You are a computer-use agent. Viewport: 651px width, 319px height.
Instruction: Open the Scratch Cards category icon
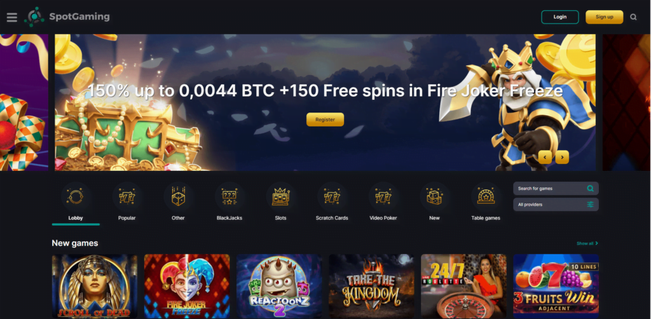332,196
